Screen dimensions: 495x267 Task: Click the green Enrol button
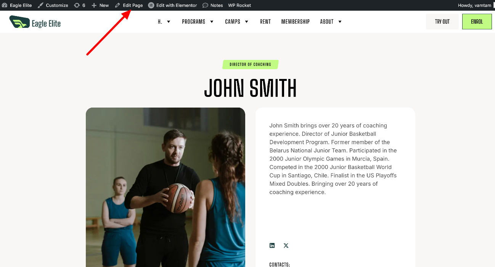click(x=477, y=22)
